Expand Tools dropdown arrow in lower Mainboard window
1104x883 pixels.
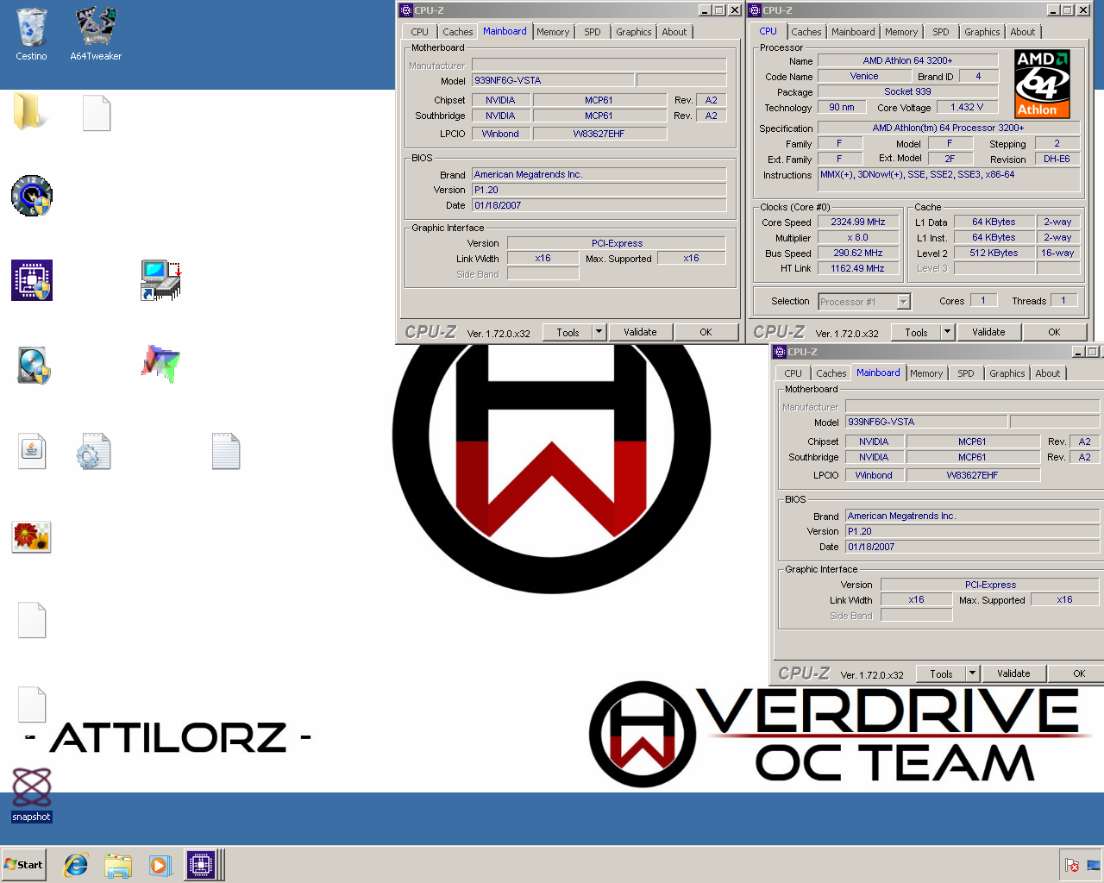(x=972, y=673)
